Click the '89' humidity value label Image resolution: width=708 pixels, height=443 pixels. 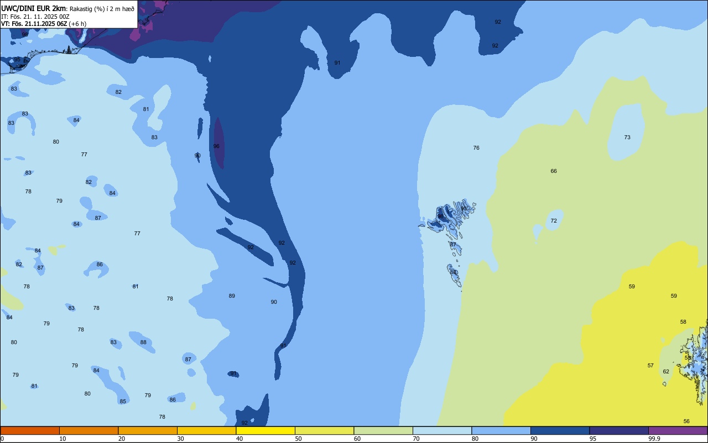click(x=232, y=296)
